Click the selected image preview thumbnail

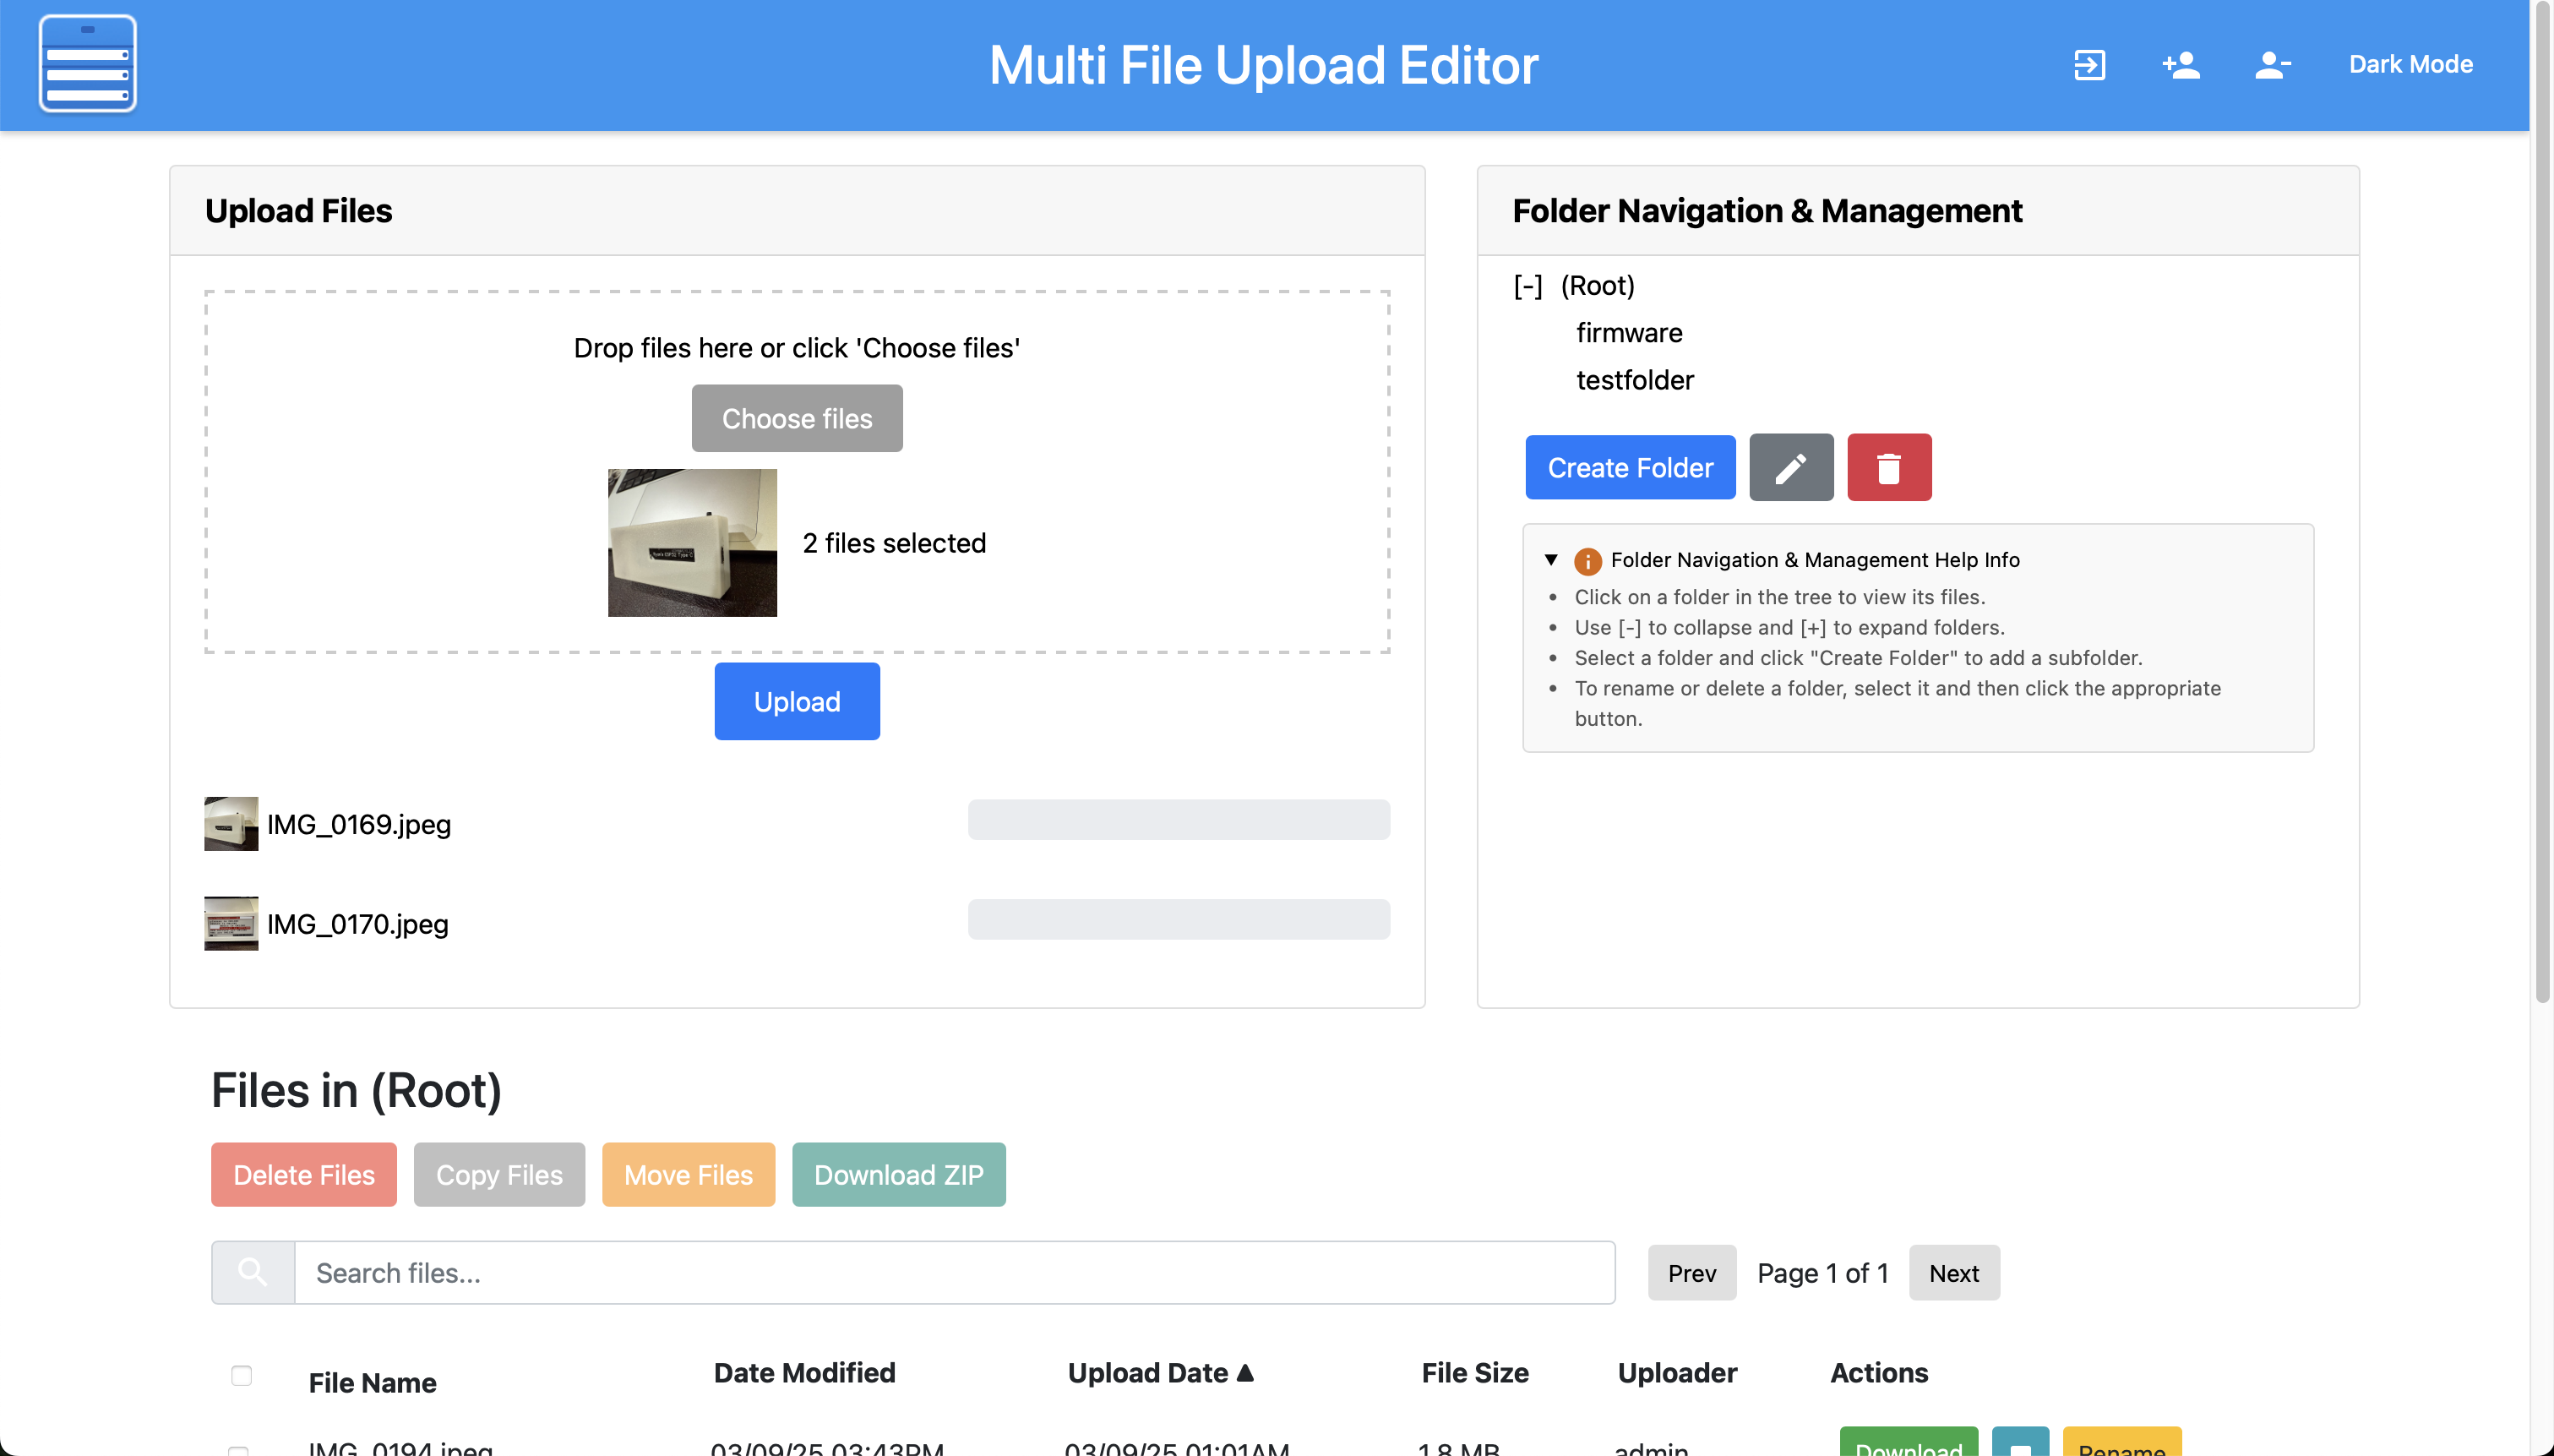692,542
